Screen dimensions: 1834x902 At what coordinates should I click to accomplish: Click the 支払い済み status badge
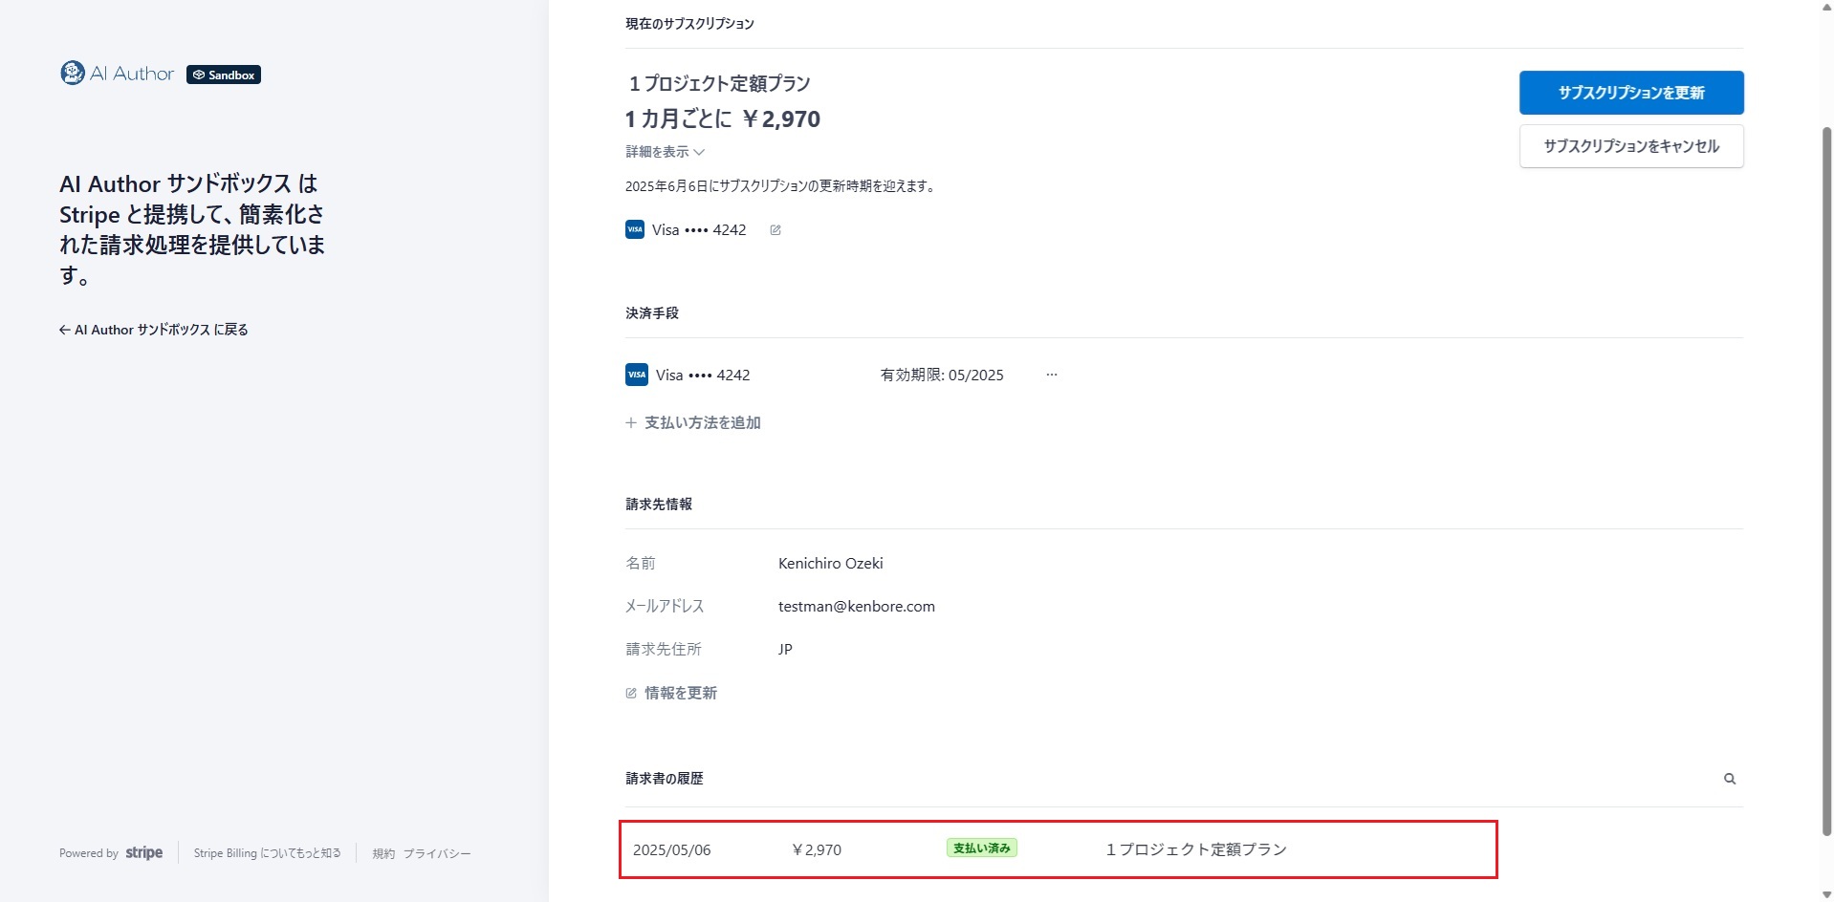(981, 848)
